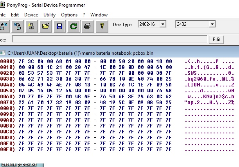
Task: Click hex byte 22 in row 0070
Action: [22, 102]
